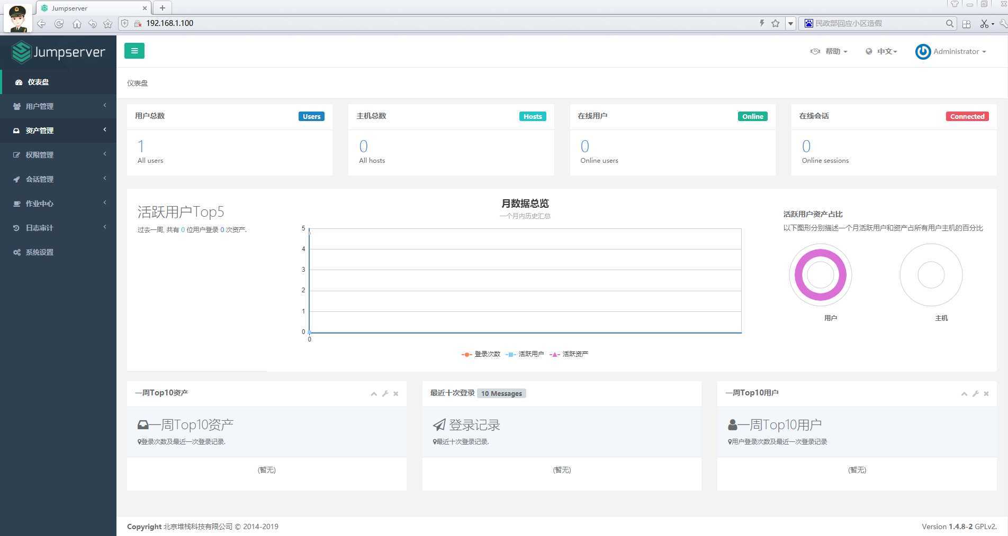Bookmark page with star icon in address bar
The width and height of the screenshot is (1008, 536).
(776, 23)
